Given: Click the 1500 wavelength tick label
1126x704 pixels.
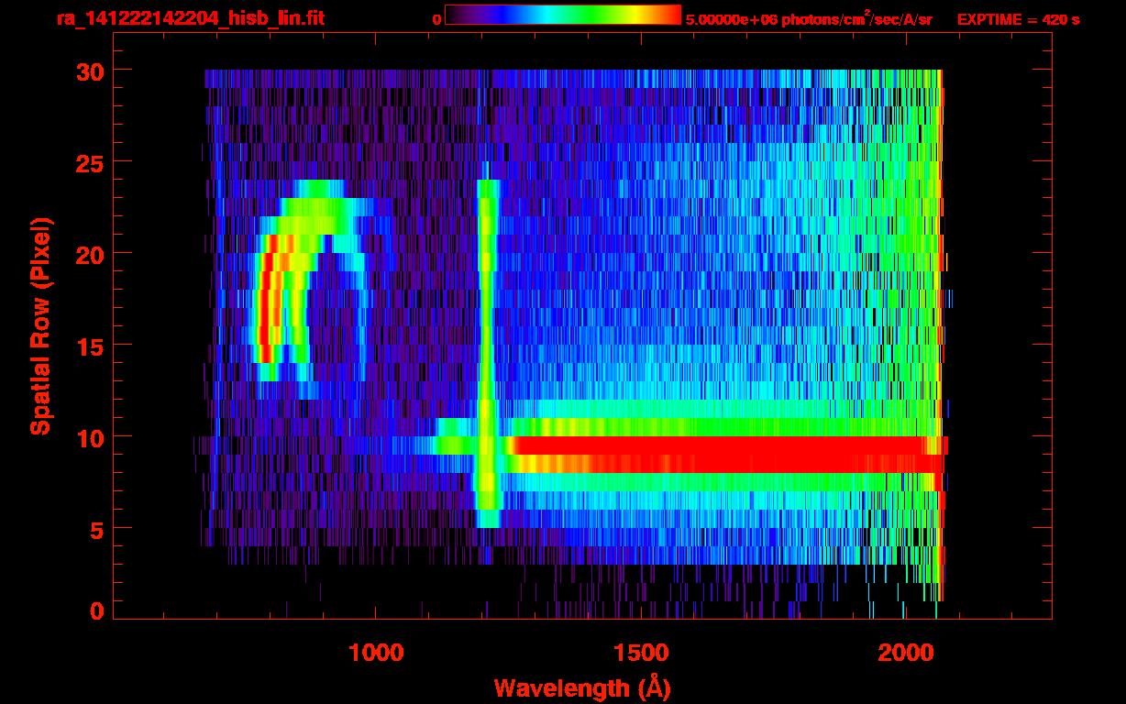Looking at the screenshot, I should pos(640,653).
